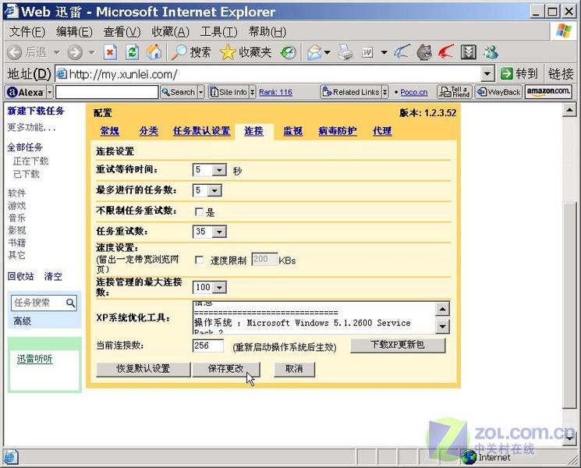Open the 重试等待时间 dropdown
581x468 pixels.
[219, 170]
